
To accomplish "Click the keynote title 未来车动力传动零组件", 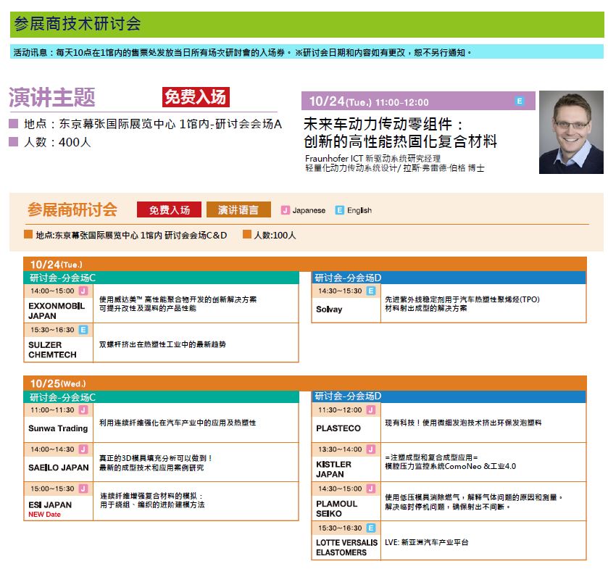I will point(383,125).
